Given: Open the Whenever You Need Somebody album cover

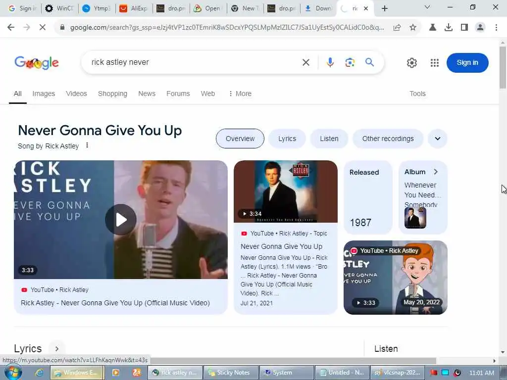Looking at the screenshot, I should [x=415, y=218].
